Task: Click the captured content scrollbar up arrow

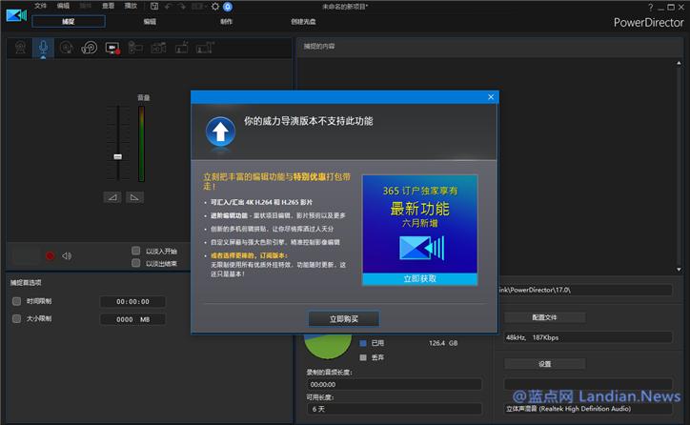Action: [679, 63]
